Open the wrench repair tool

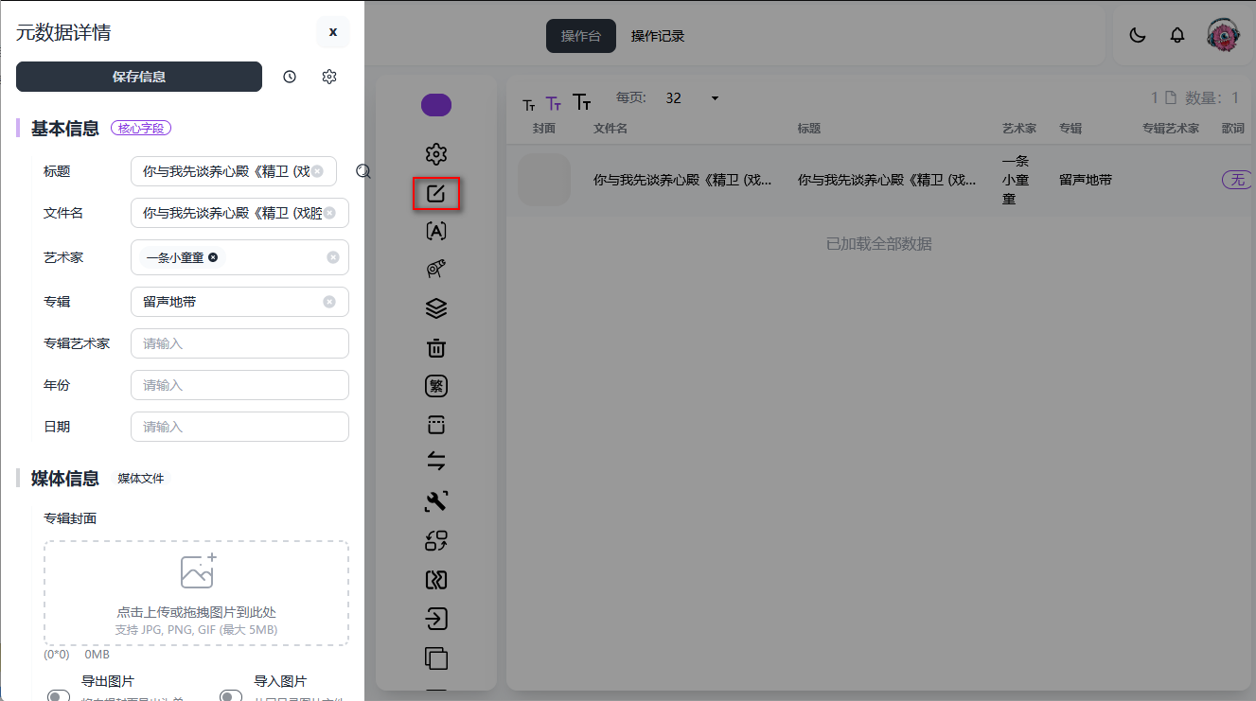pyautogui.click(x=435, y=500)
